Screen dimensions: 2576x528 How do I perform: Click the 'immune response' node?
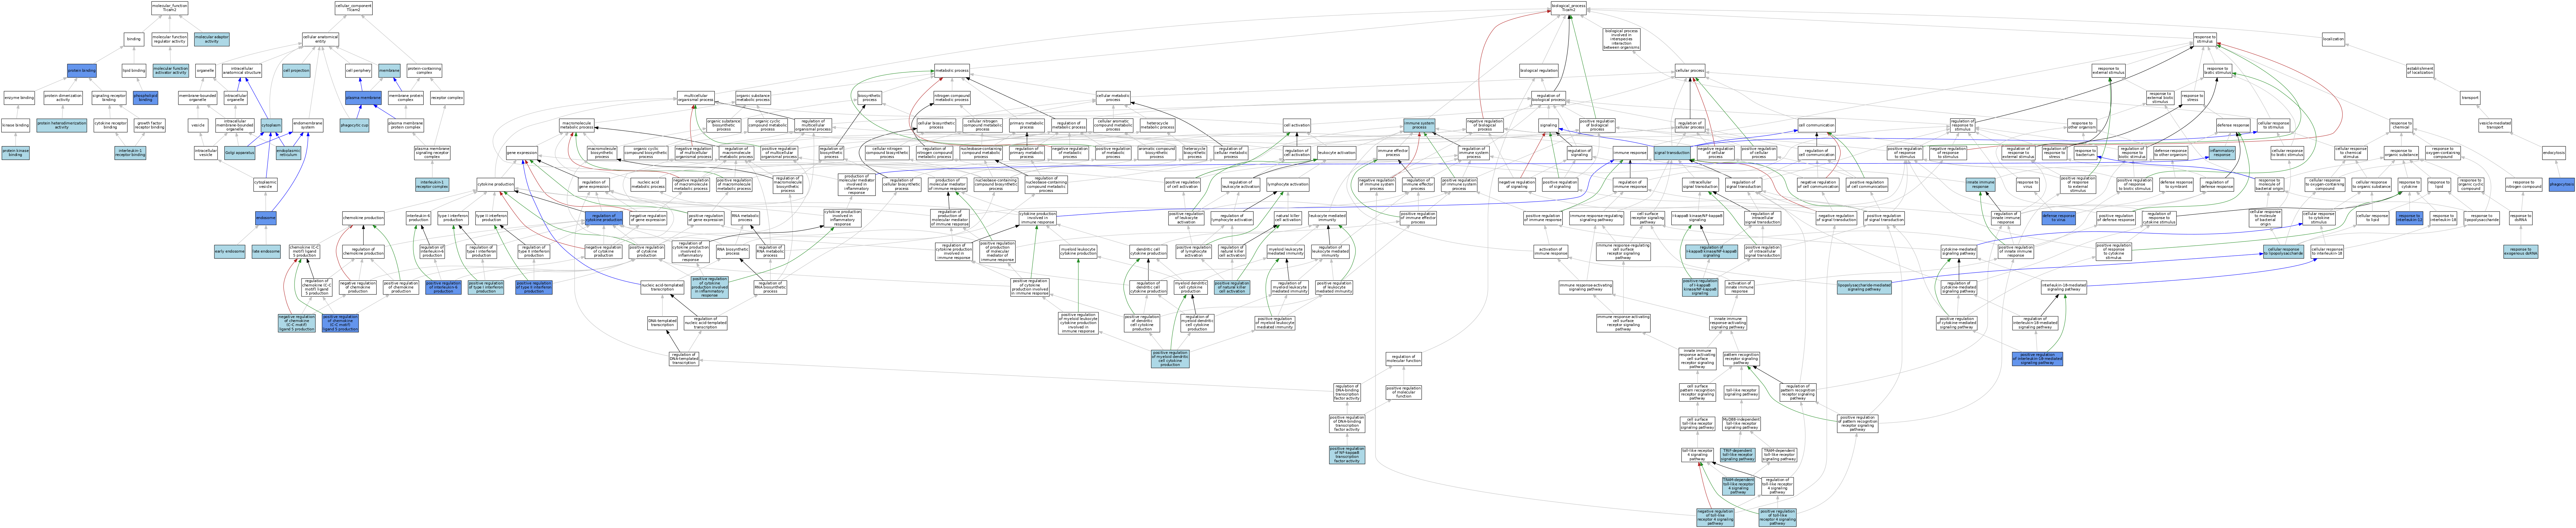tap(1630, 153)
